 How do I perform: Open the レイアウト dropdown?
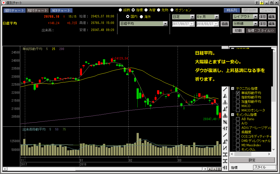[255, 17]
